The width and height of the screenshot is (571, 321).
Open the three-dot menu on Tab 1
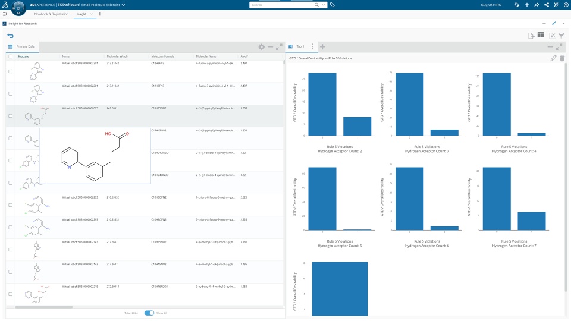pos(312,46)
